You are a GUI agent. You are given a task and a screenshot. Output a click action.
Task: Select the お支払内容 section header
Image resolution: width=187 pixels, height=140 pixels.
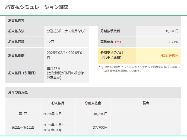93,21
